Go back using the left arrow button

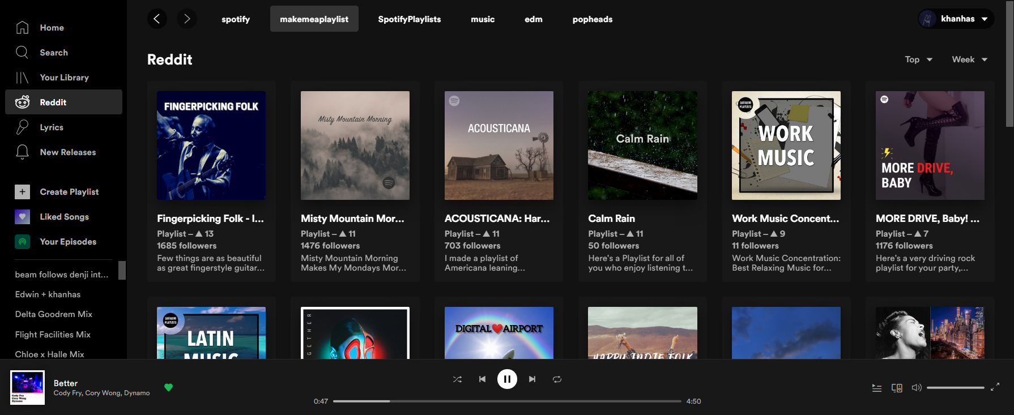pos(157,19)
